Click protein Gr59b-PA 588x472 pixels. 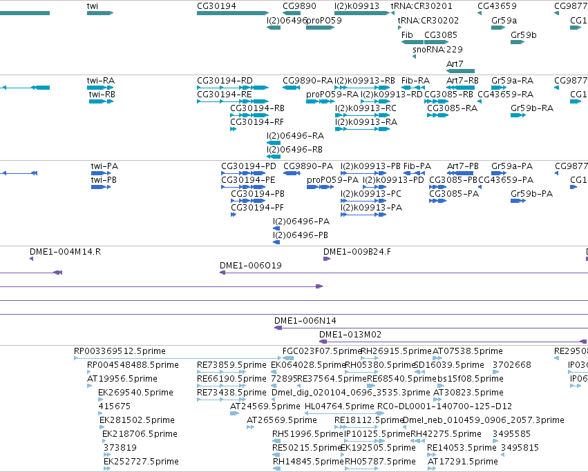pos(518,201)
